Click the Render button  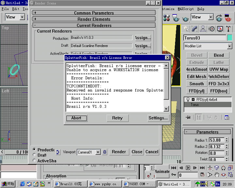click(119, 152)
